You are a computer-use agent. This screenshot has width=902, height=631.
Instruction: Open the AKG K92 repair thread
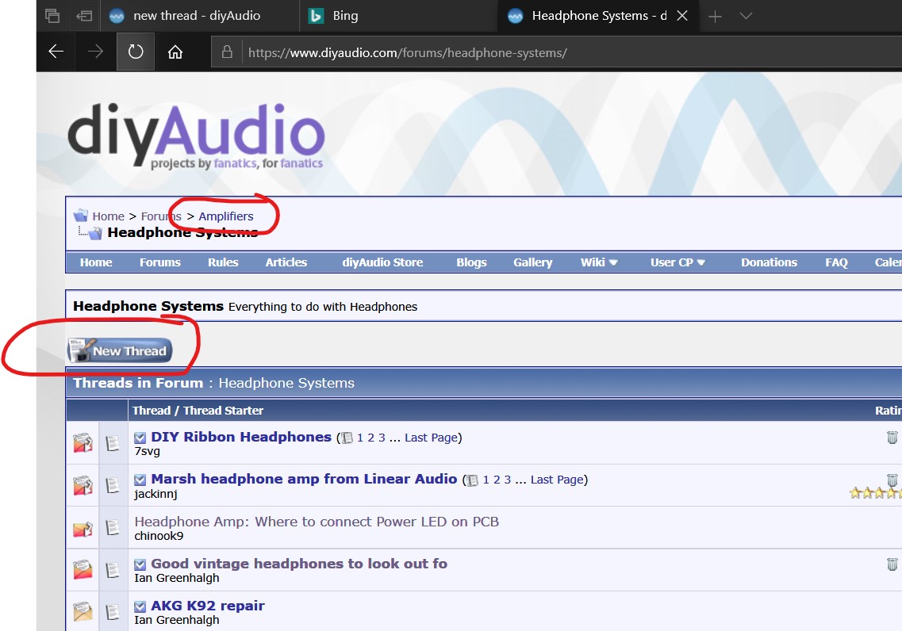[208, 605]
